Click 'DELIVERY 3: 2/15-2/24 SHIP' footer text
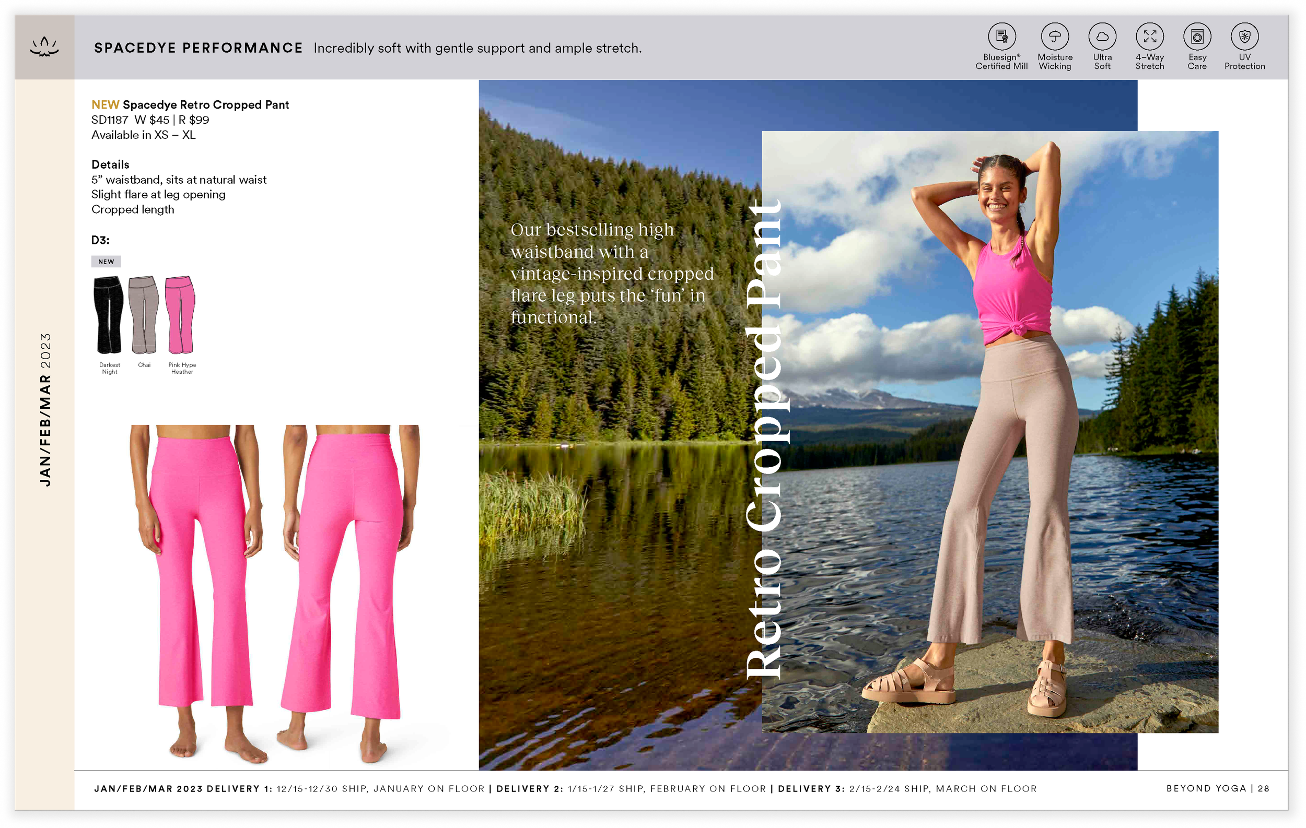 pyautogui.click(x=907, y=788)
